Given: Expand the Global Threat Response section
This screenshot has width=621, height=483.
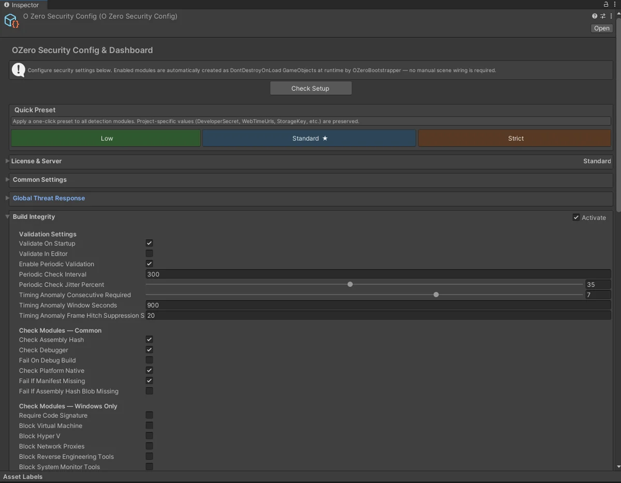Looking at the screenshot, I should pos(7,198).
